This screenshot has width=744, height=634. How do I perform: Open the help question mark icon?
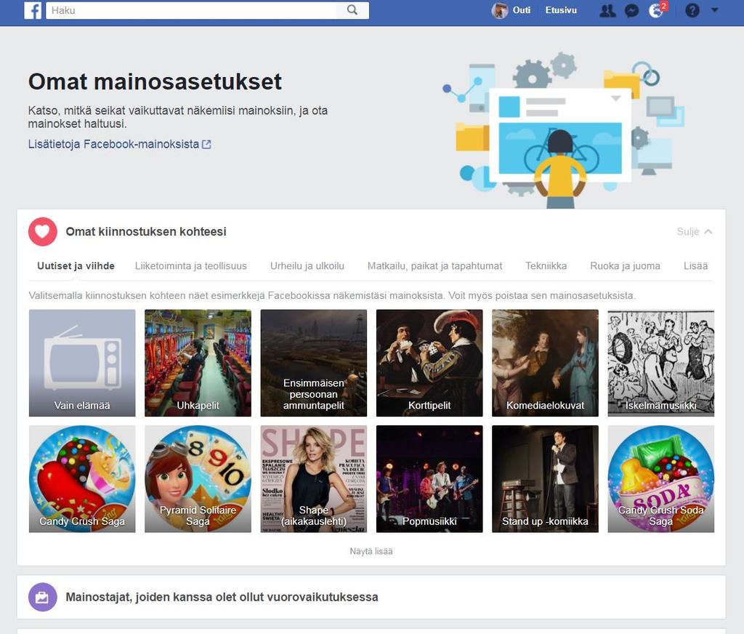(692, 10)
